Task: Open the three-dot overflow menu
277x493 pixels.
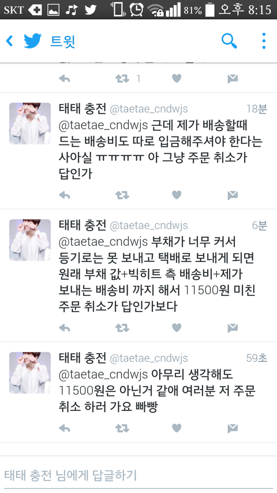Action: 264,41
